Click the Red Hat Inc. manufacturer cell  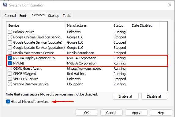click(x=76, y=74)
